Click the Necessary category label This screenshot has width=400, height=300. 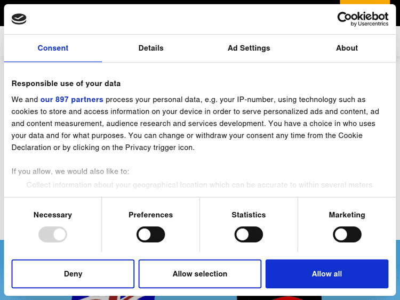[x=53, y=215]
